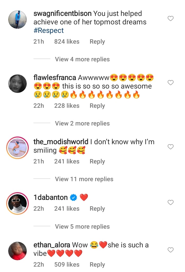
Task: Tap the heart on flawlesfranca's comment
Action: [x=171, y=83]
